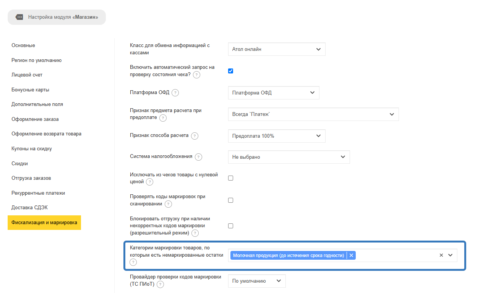This screenshot has width=483, height=293.
Task: Open help for автоматический запрос проверки чека
Action: tap(196, 75)
